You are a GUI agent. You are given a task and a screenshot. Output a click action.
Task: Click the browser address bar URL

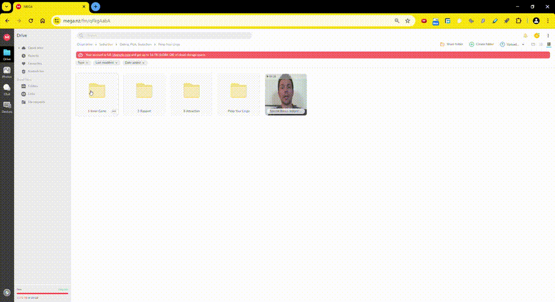click(87, 21)
